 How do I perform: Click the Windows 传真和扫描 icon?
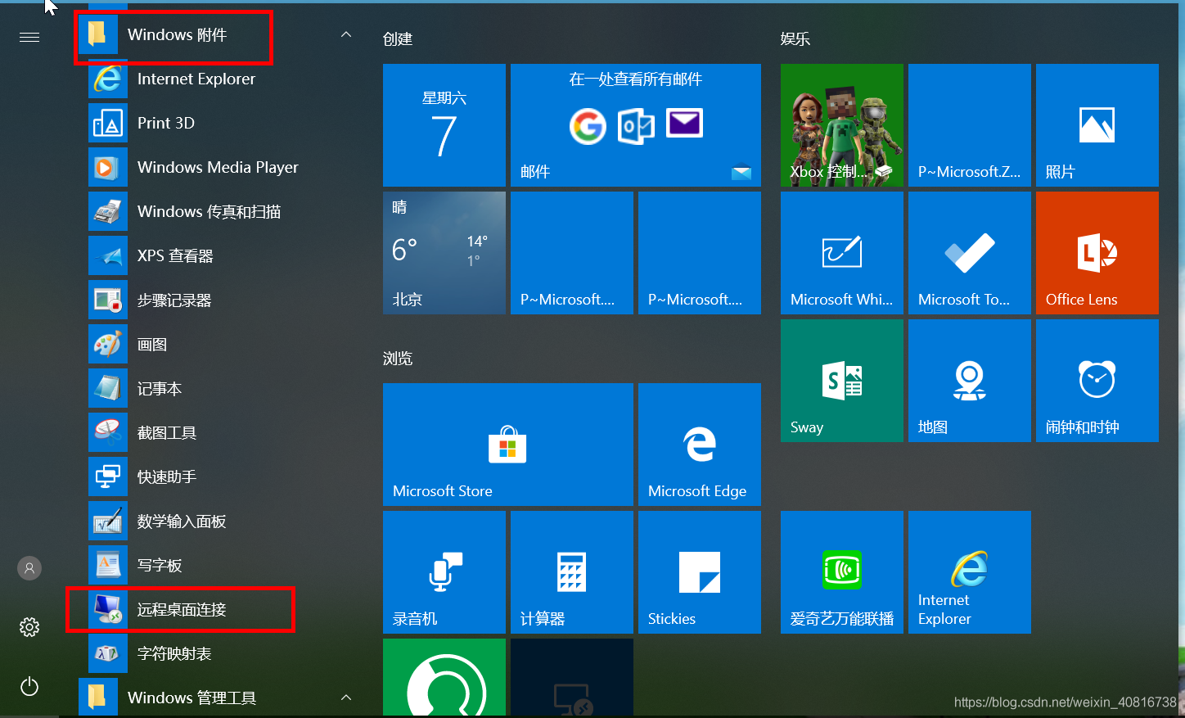[108, 211]
